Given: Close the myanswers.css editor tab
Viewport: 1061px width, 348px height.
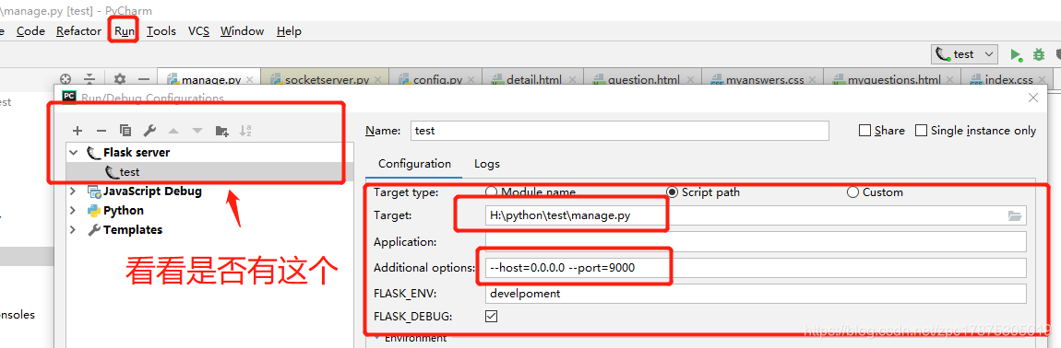Looking at the screenshot, I should tap(814, 80).
